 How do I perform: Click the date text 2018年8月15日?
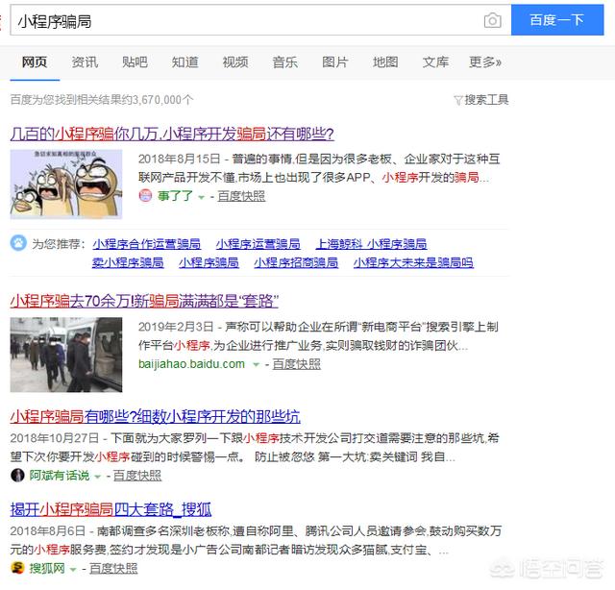[180, 159]
